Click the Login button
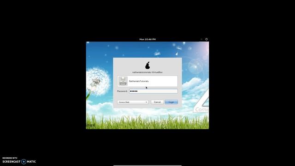 171,102
